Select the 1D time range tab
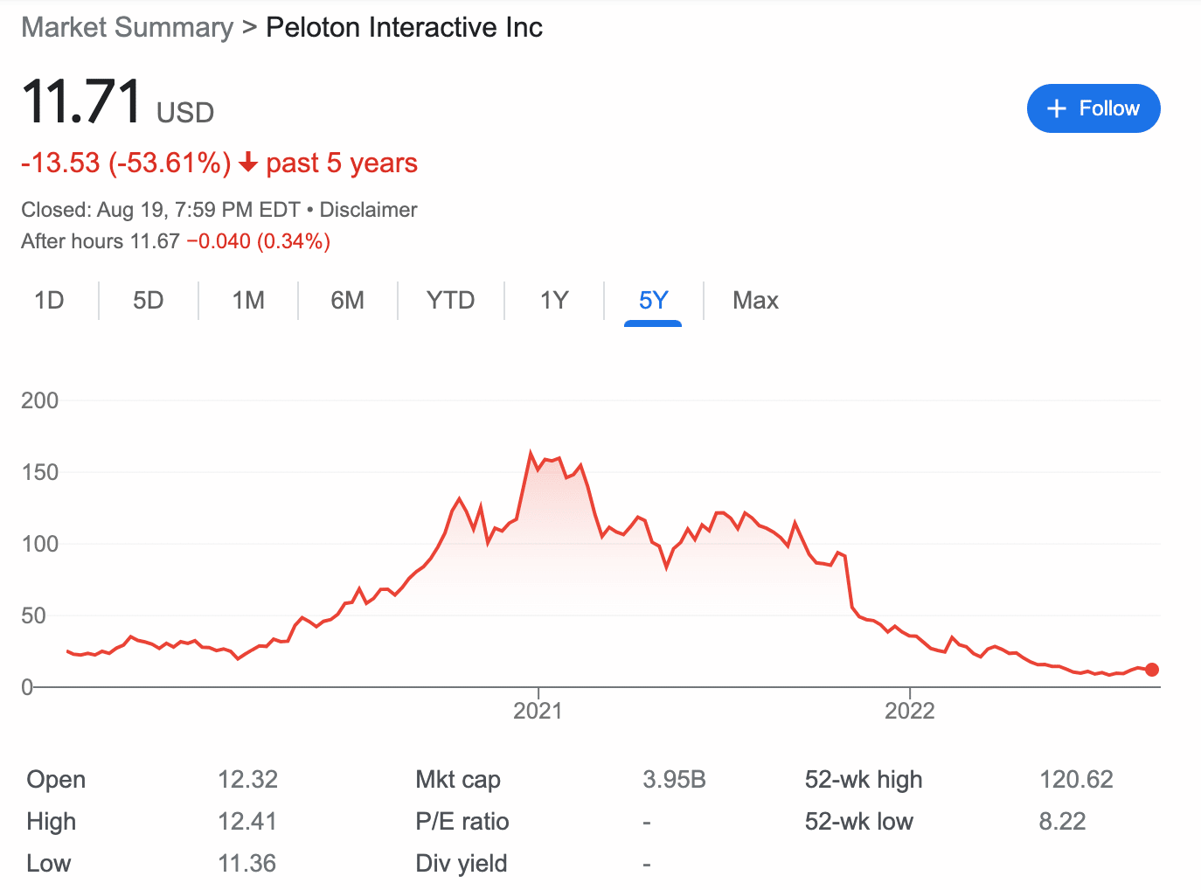This screenshot has width=1201, height=890. coord(49,301)
